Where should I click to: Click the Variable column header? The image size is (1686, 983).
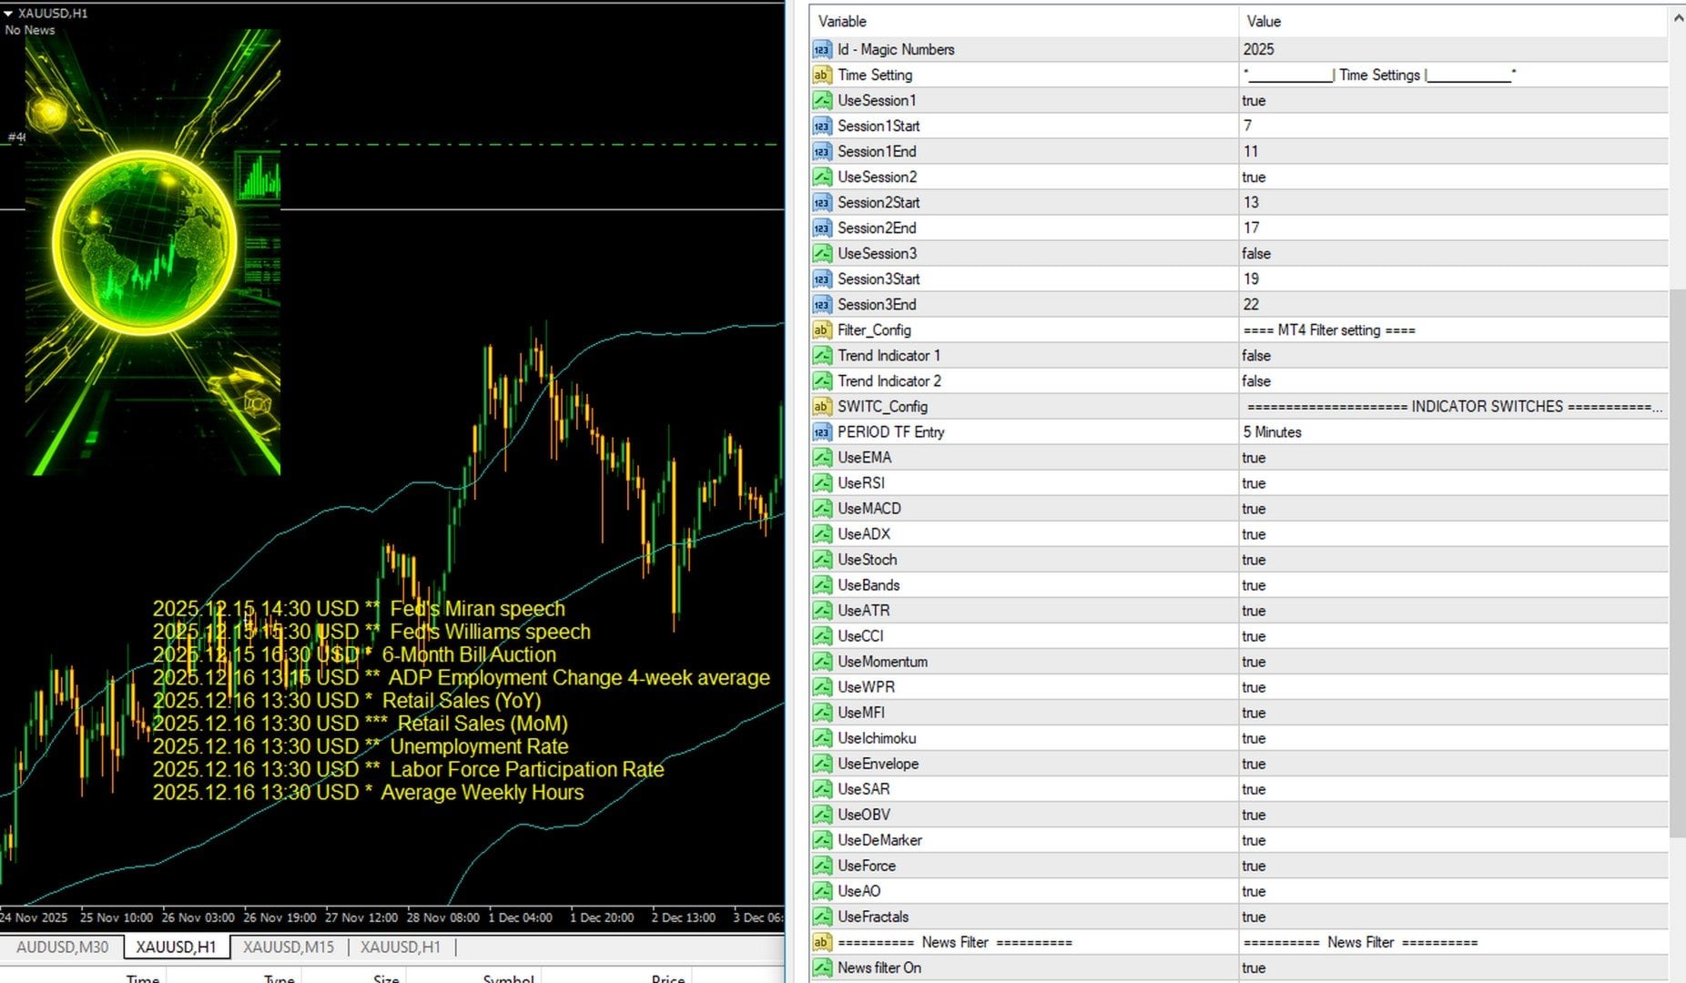[842, 21]
